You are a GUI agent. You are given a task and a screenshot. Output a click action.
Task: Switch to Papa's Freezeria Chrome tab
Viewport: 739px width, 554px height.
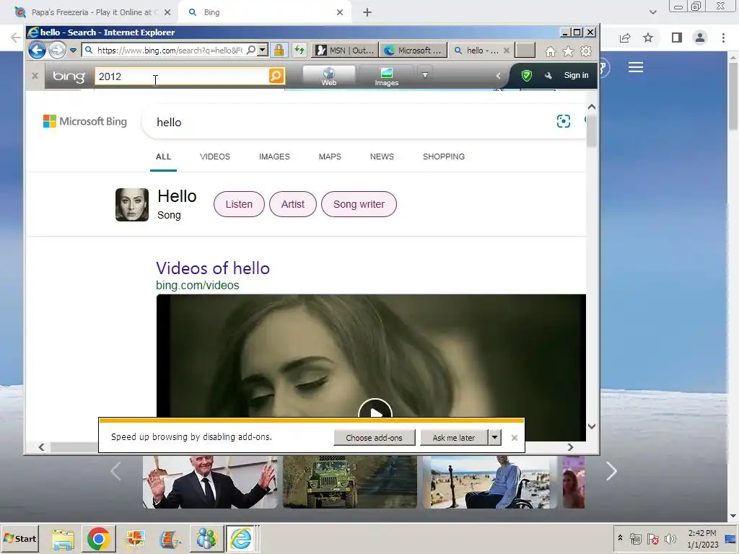tap(92, 12)
